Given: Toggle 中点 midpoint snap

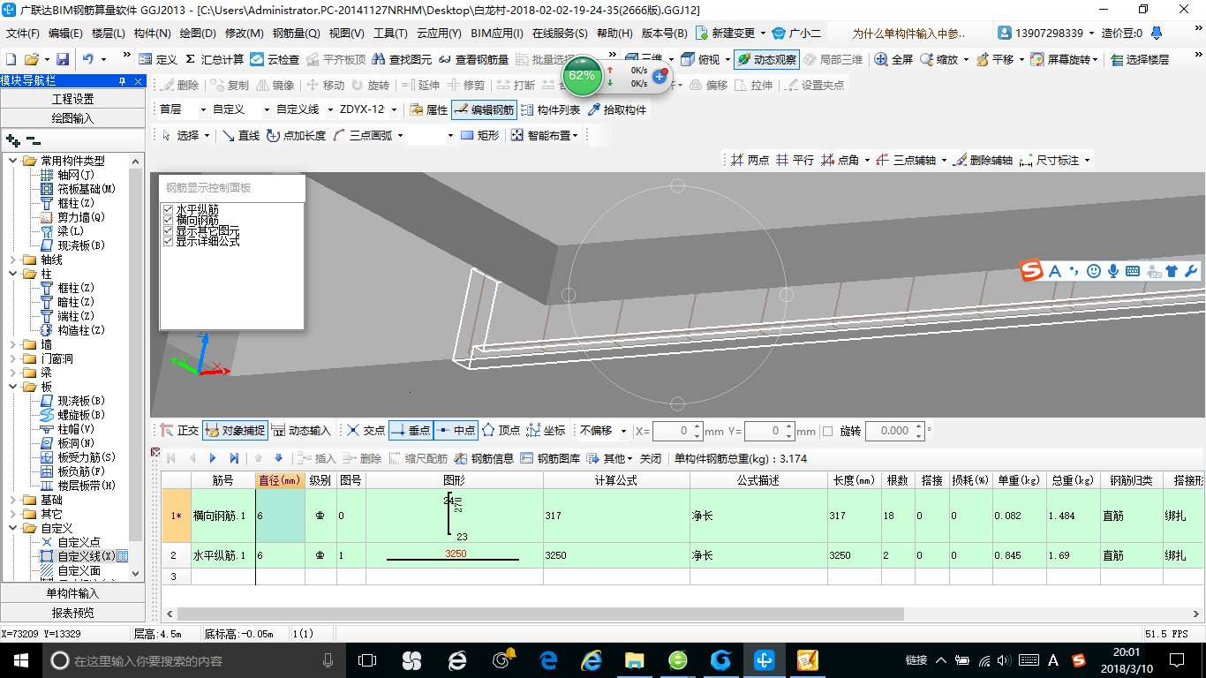Looking at the screenshot, I should (x=456, y=430).
